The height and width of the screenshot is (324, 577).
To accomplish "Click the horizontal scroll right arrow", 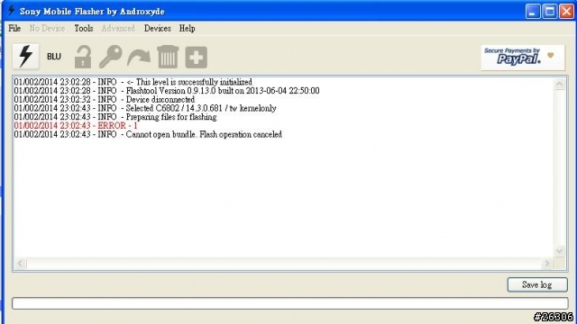I will coord(547,263).
